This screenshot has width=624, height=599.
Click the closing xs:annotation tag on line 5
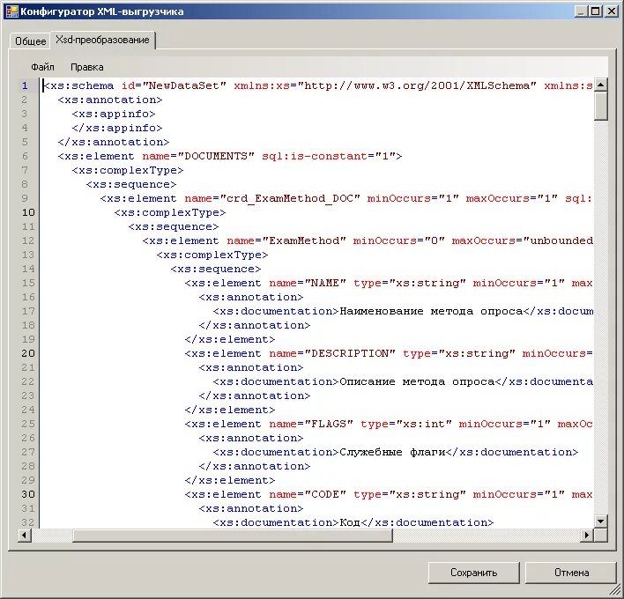tap(114, 142)
